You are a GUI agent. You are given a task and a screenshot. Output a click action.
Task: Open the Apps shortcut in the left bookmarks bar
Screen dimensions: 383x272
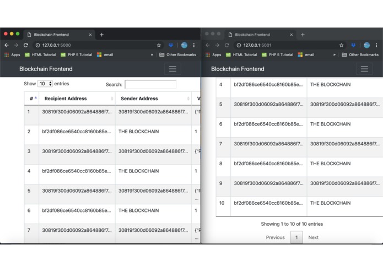pos(12,55)
